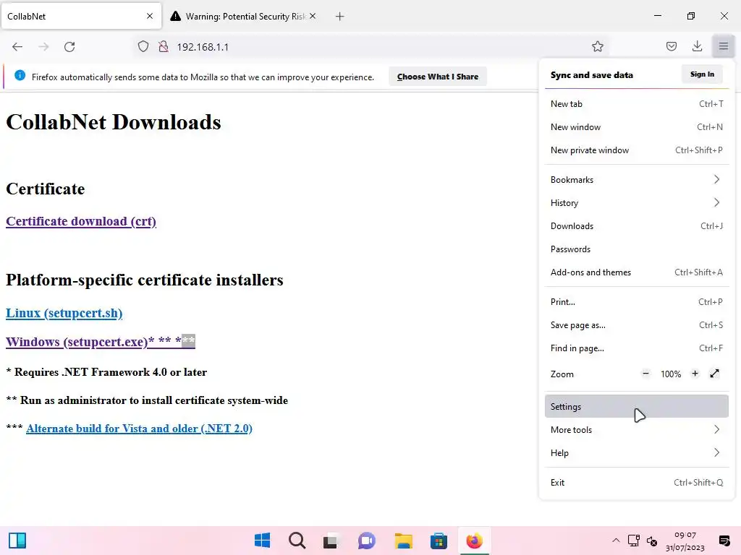
Task: Click Firefox icon in taskbar
Action: click(x=474, y=541)
